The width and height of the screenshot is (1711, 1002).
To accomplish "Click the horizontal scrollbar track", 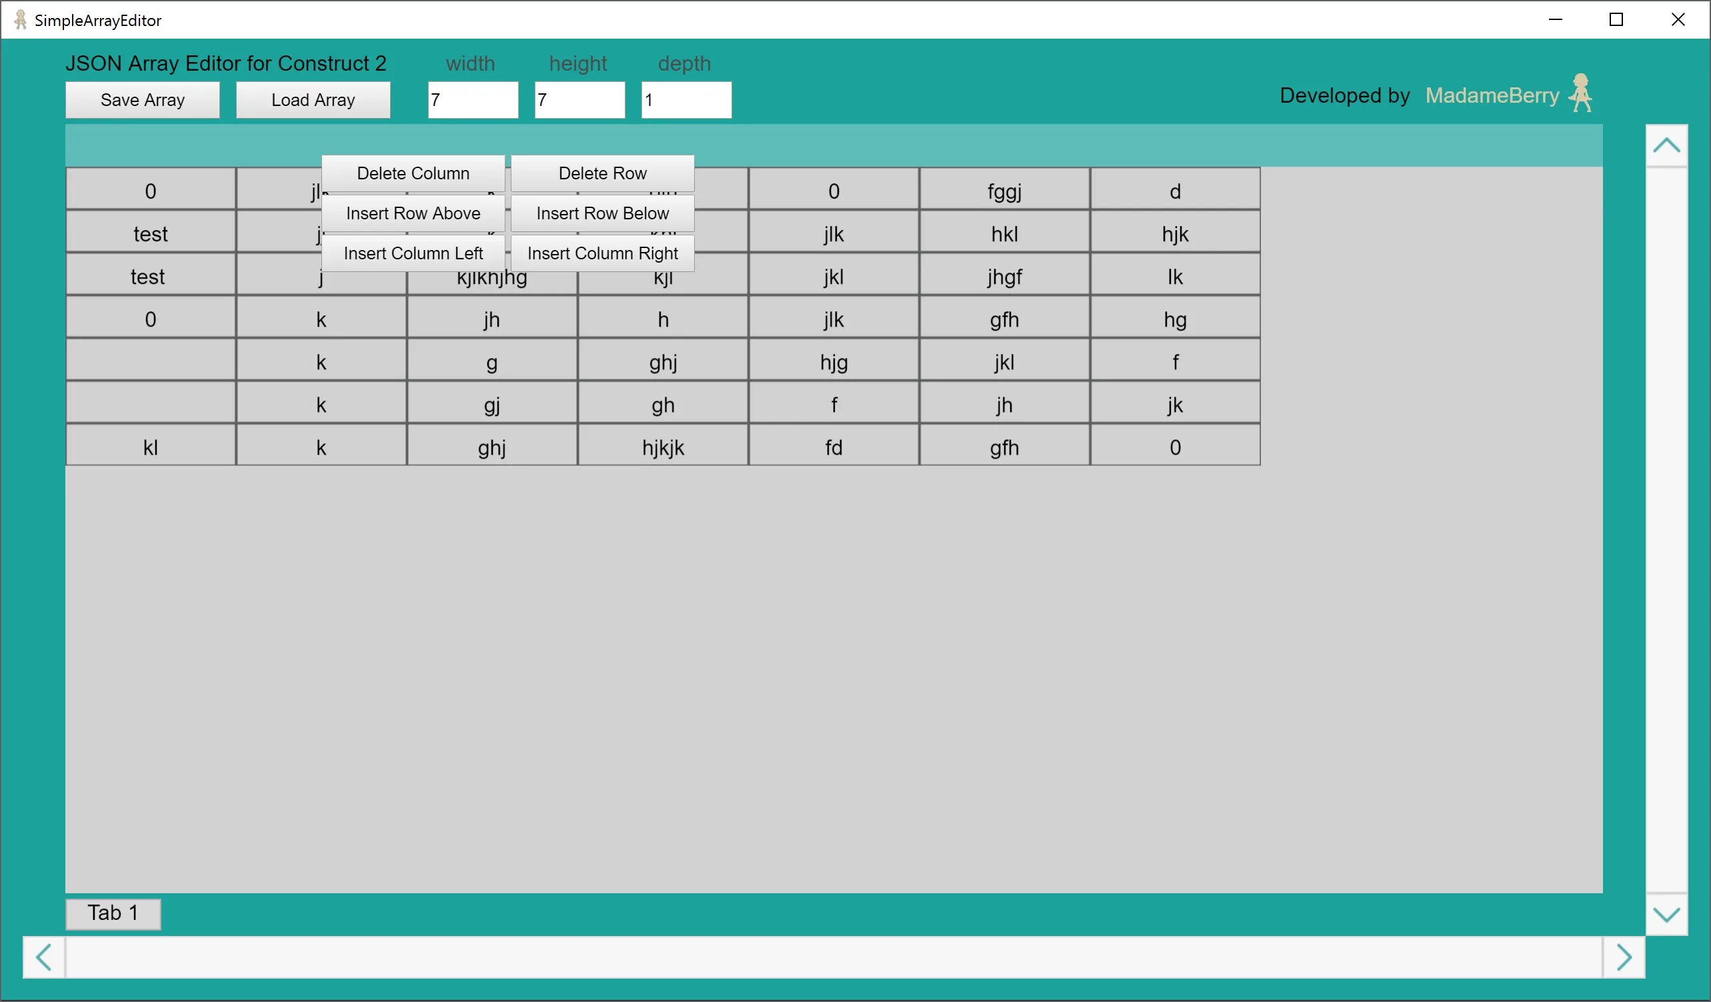I will [x=833, y=957].
